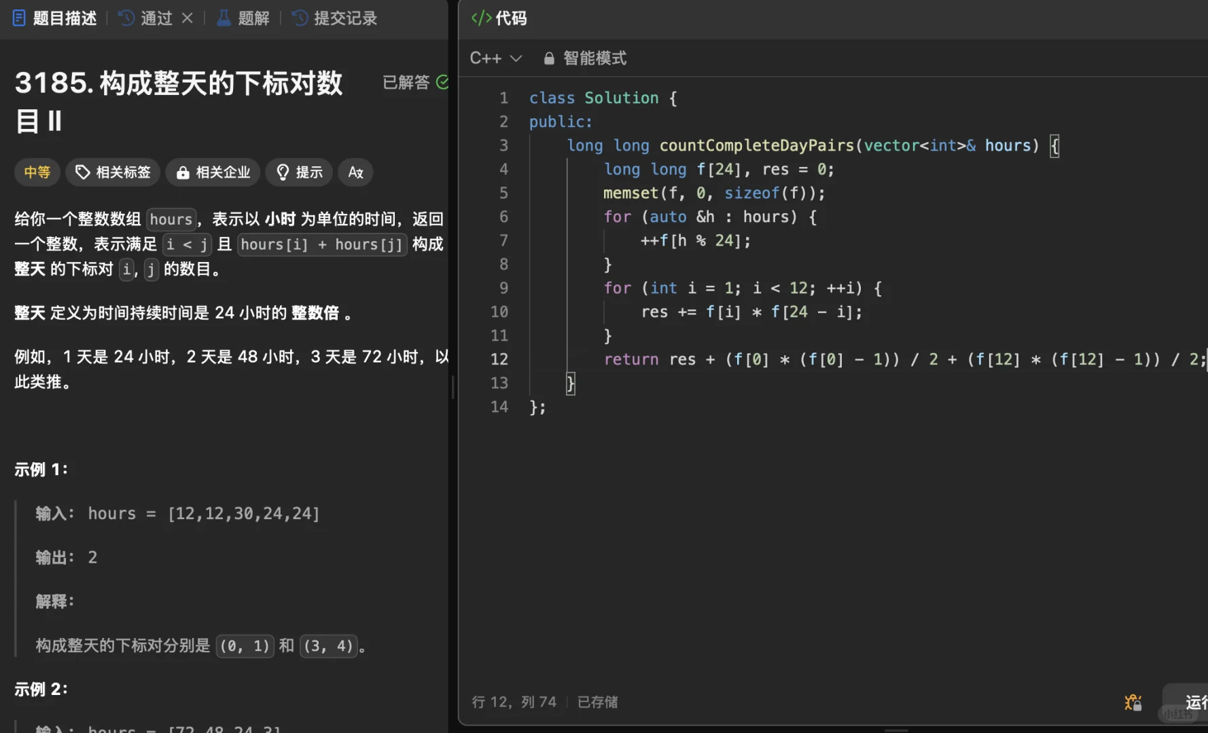
Task: Click the 中等 difficulty tag
Action: [37, 172]
